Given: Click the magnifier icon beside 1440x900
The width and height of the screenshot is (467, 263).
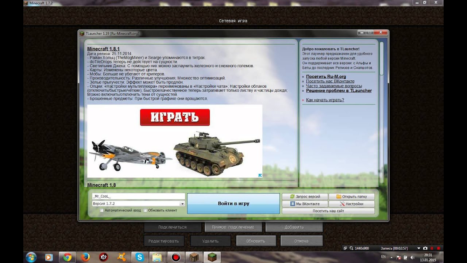Looking at the screenshot, I should [x=351, y=248].
